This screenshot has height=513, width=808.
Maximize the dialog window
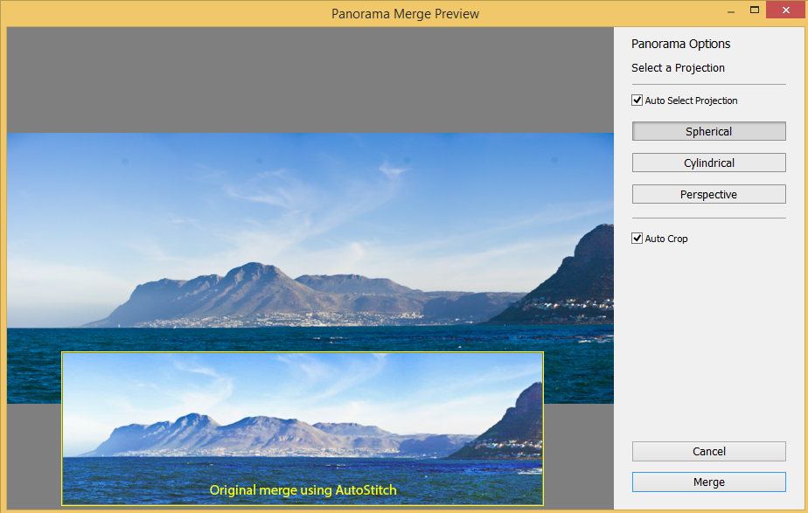point(755,10)
